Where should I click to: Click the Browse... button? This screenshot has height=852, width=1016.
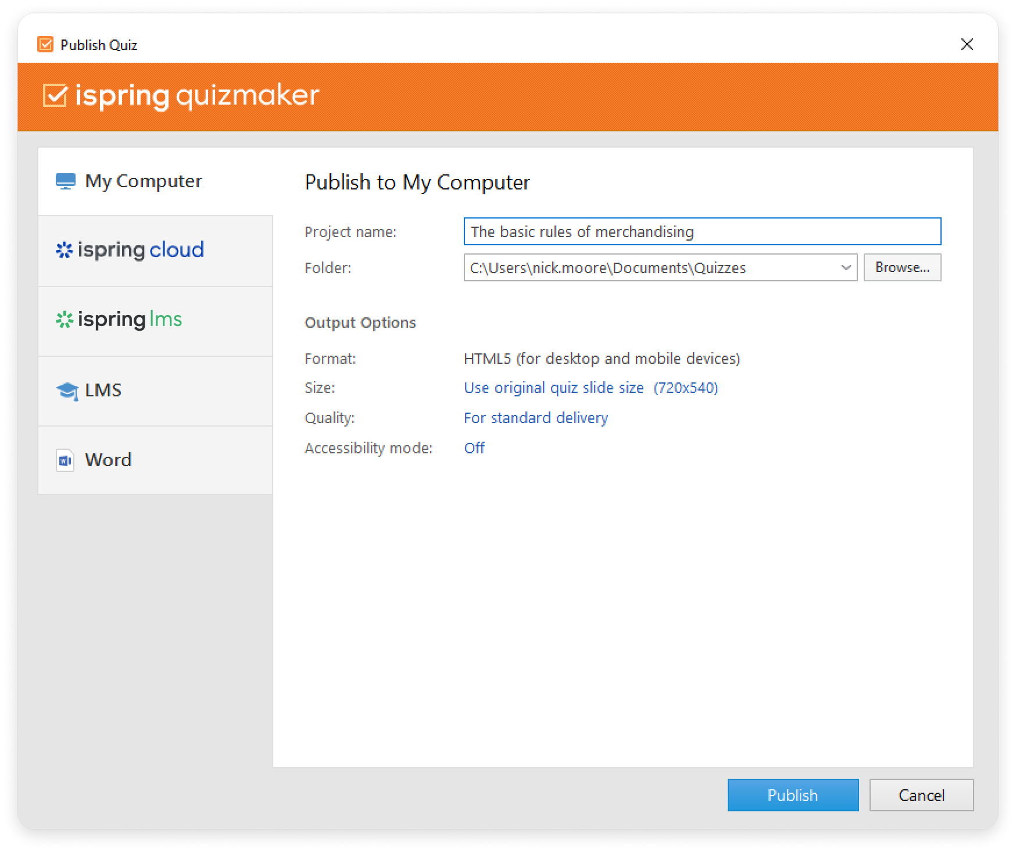point(901,267)
